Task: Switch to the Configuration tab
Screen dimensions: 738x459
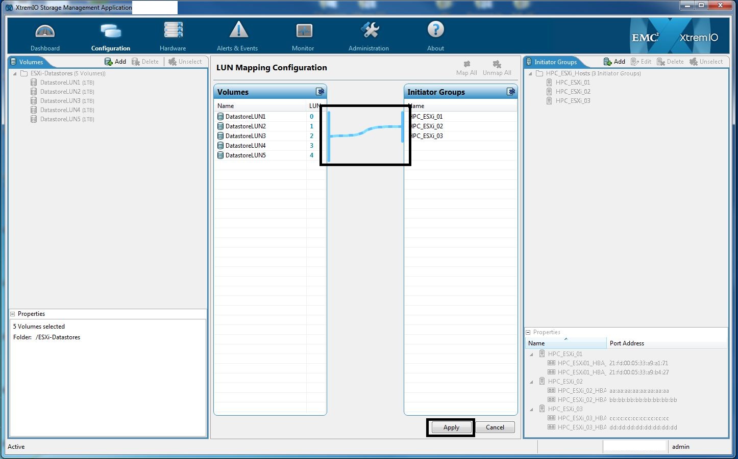Action: (x=111, y=36)
